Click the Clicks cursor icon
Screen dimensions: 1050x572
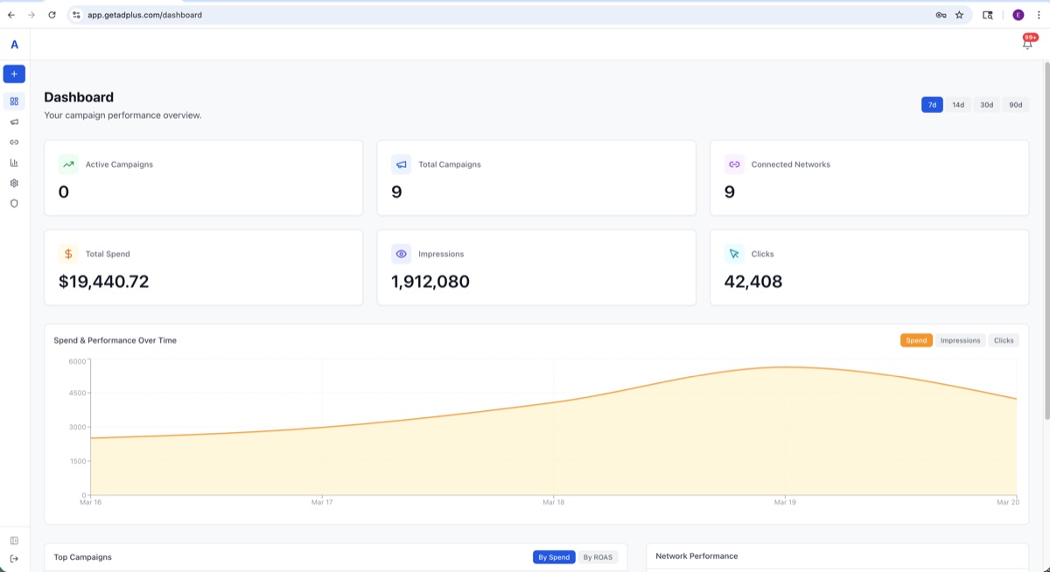coord(734,254)
